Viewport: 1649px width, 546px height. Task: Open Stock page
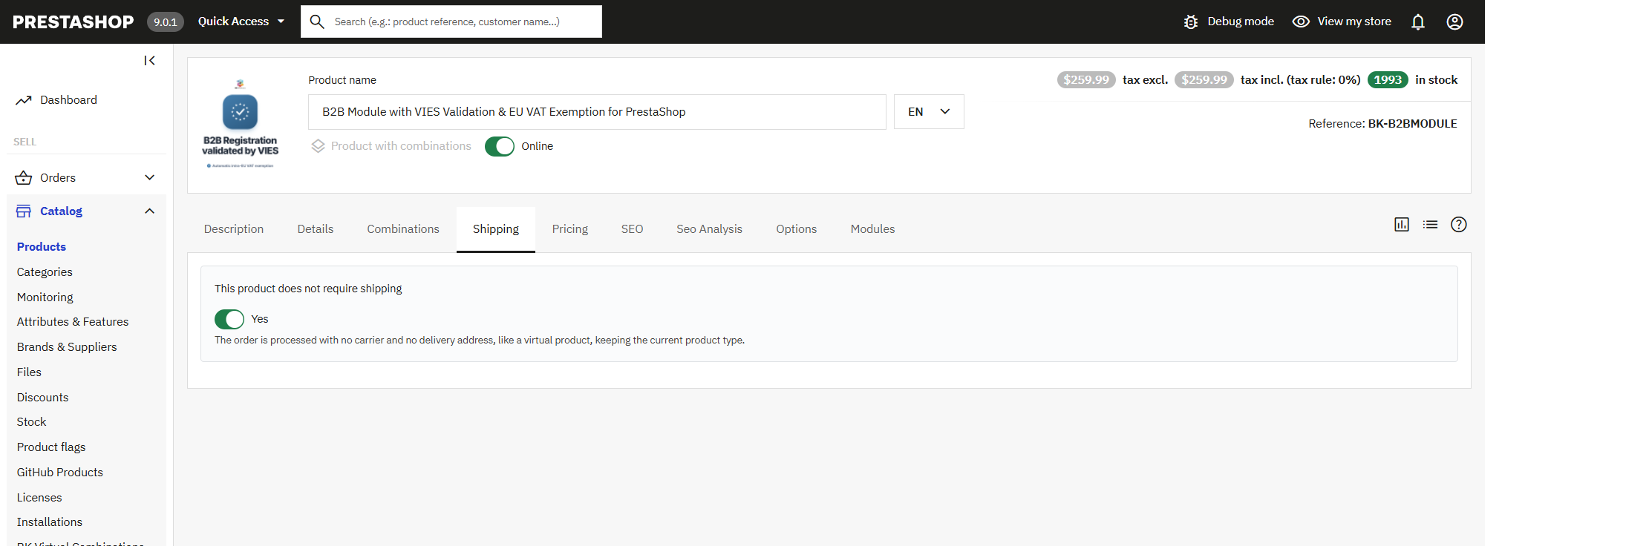[x=31, y=422]
